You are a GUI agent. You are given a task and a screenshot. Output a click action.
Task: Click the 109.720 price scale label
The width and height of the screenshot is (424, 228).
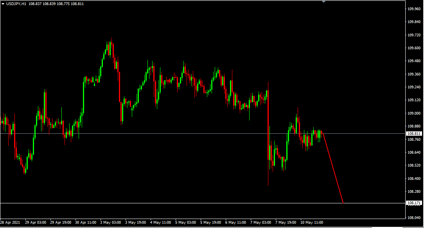[x=414, y=35]
